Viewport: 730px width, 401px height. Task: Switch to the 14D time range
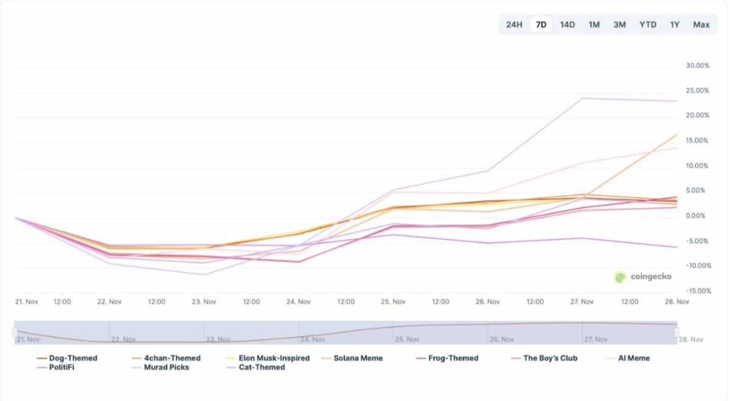[x=567, y=25]
